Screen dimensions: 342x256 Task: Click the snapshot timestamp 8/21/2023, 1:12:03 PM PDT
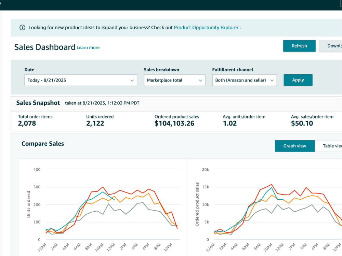tap(111, 103)
